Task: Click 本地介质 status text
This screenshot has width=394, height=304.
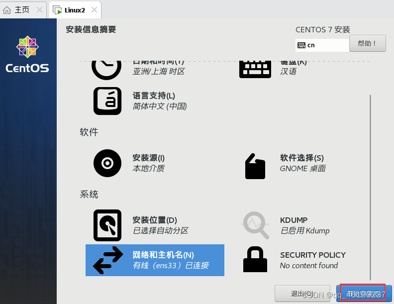Action: tap(148, 168)
